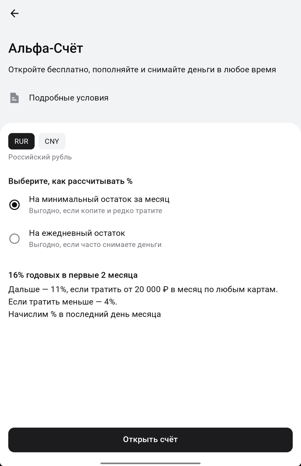Tap the dark account opening button
This screenshot has width=301, height=466.
coord(150,439)
